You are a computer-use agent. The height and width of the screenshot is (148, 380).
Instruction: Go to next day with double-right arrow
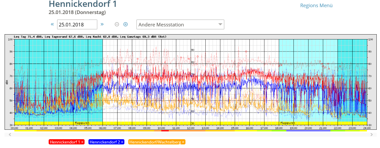tap(102, 24)
